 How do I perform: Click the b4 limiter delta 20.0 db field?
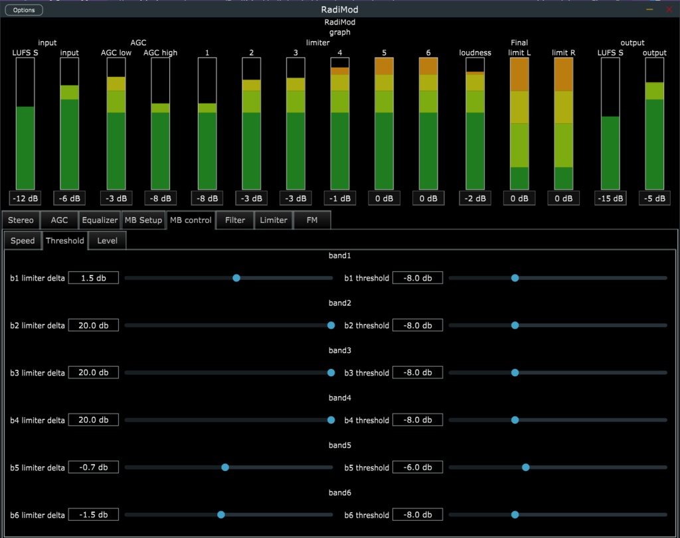94,420
